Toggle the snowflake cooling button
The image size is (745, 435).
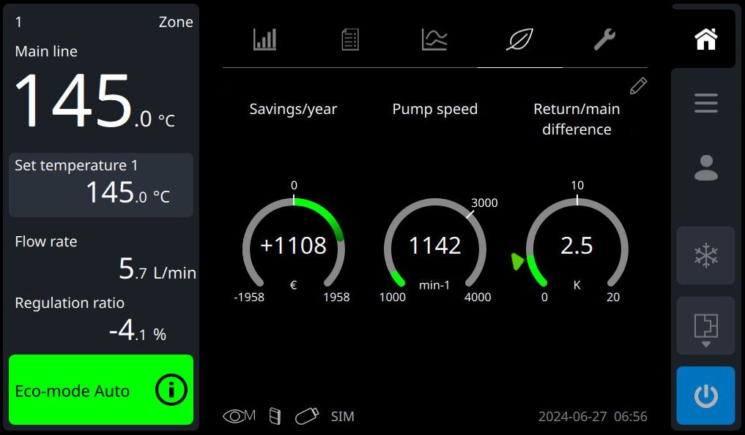coord(705,256)
